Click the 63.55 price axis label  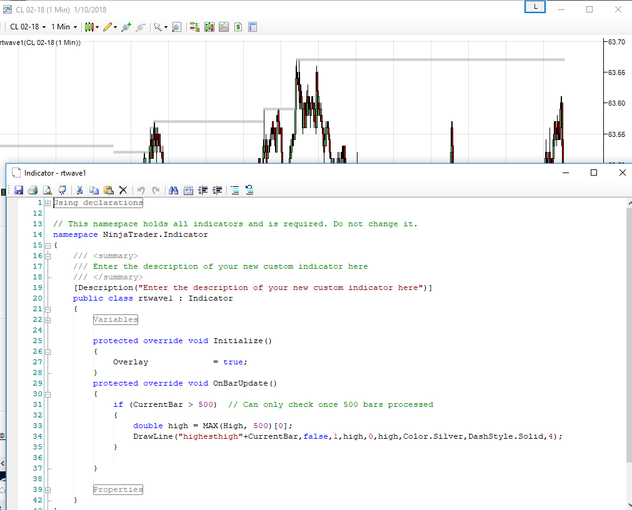pyautogui.click(x=616, y=134)
